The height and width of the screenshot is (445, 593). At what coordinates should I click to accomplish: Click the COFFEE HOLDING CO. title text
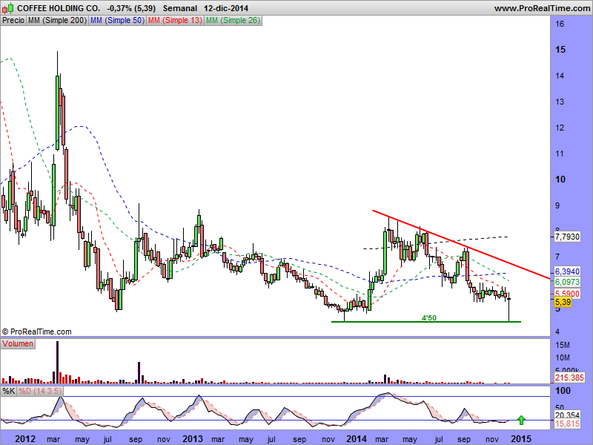point(59,8)
